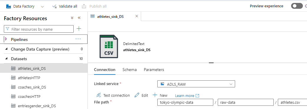This screenshot has height=109, width=307.
Task: Collapse Change Data Capture (preview) section
Action: (6, 49)
